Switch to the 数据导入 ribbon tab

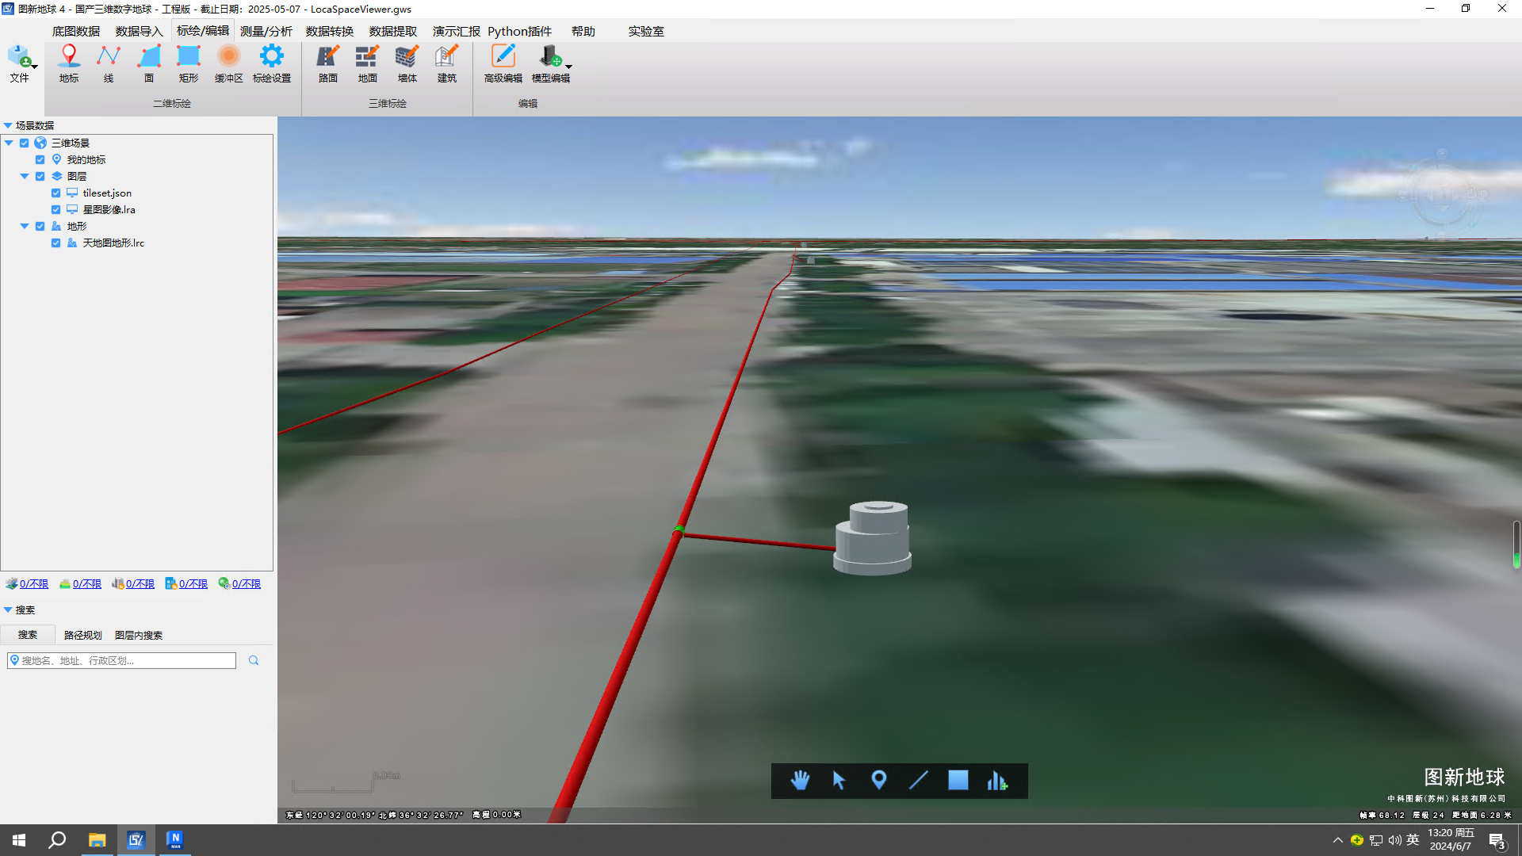pyautogui.click(x=139, y=31)
